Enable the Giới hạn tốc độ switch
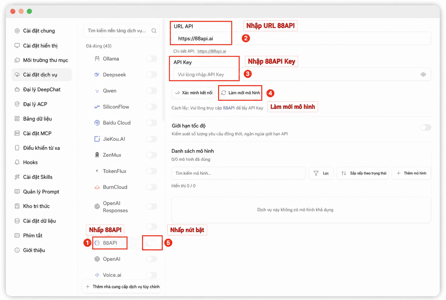The height and width of the screenshot is (300, 446). [x=426, y=127]
